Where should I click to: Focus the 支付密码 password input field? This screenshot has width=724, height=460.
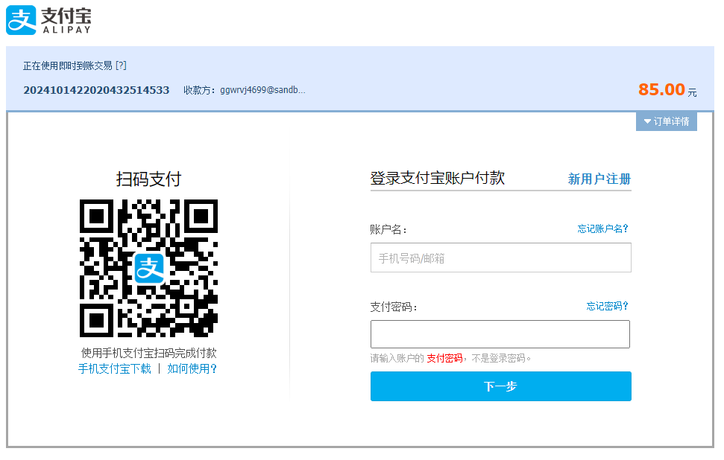[x=500, y=334]
